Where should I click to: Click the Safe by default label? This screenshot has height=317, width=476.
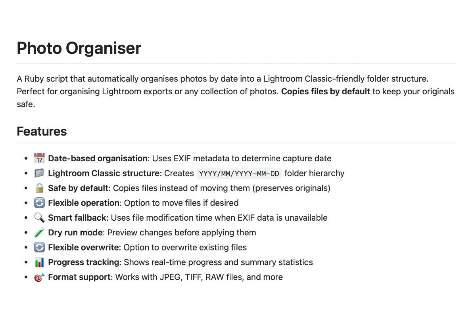[x=78, y=188]
